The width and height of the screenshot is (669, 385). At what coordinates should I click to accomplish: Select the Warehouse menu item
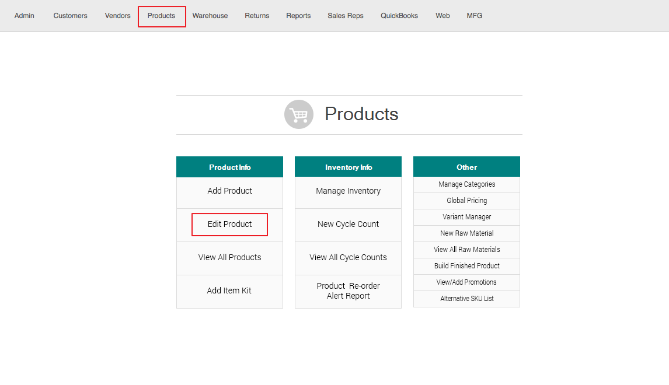(210, 16)
